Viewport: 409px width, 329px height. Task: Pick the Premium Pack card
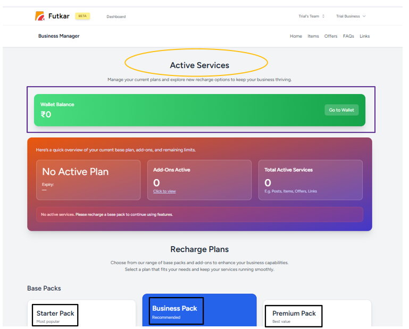pyautogui.click(x=317, y=313)
